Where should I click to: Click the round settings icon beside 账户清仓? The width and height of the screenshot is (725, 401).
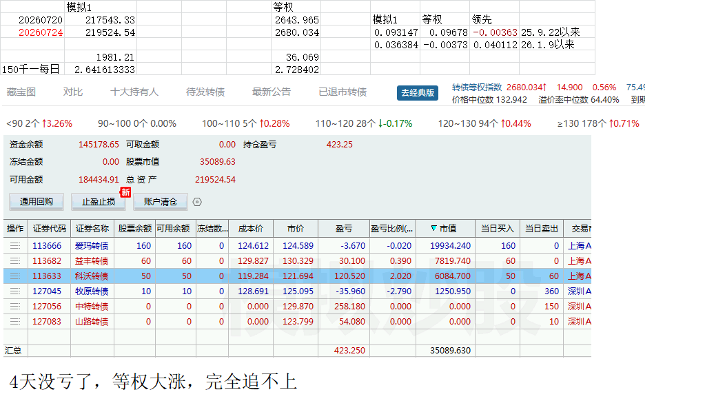(x=197, y=202)
